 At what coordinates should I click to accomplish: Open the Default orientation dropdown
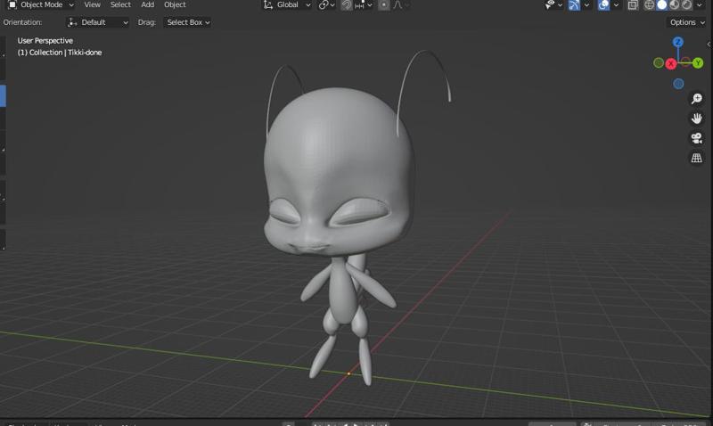pyautogui.click(x=97, y=22)
